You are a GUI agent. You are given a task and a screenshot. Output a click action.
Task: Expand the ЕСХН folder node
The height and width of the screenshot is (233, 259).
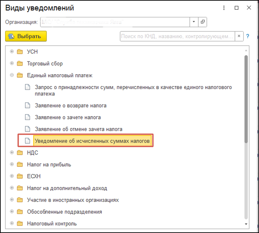(x=12, y=176)
